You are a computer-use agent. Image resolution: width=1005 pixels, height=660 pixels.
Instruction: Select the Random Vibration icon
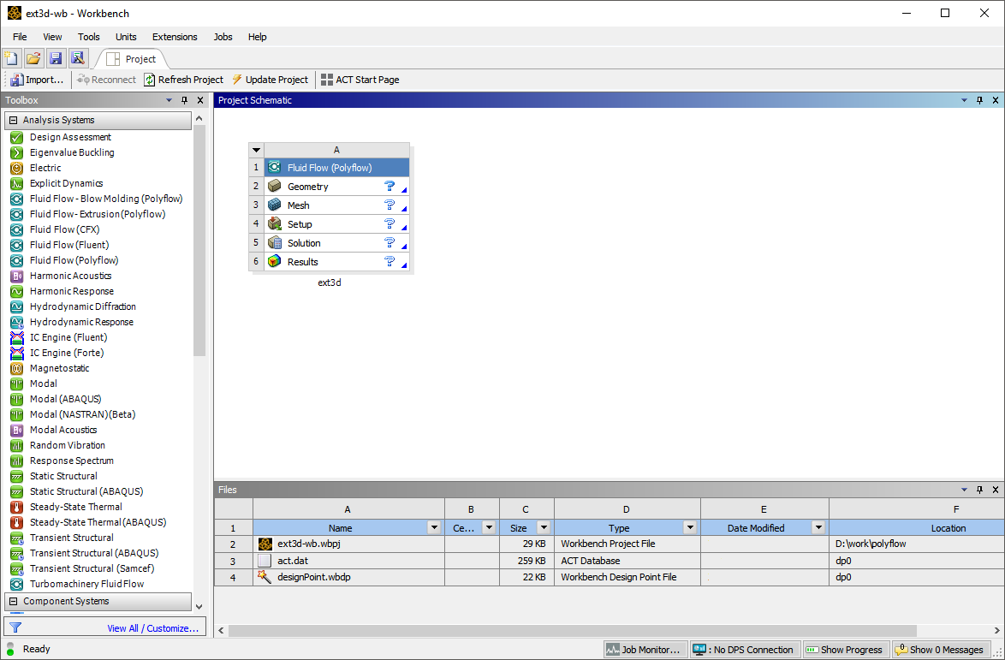point(17,445)
